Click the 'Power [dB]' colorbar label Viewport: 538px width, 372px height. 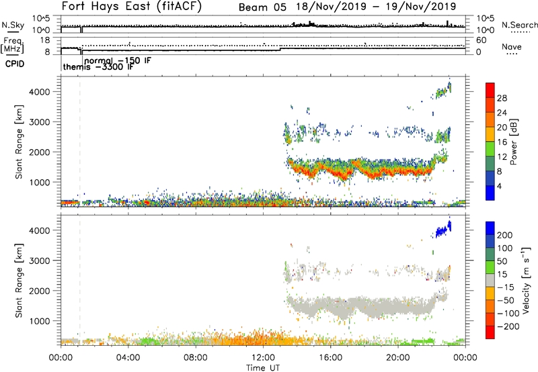coord(514,142)
